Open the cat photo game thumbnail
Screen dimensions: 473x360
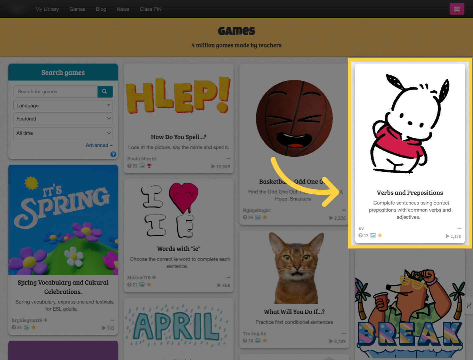coord(294,267)
